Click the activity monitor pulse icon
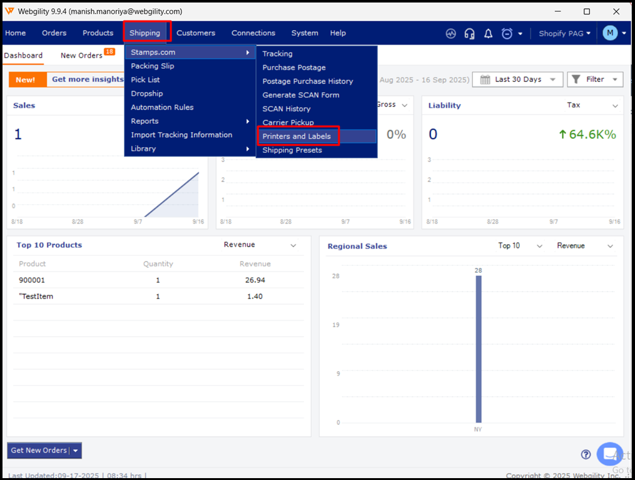 pos(451,33)
